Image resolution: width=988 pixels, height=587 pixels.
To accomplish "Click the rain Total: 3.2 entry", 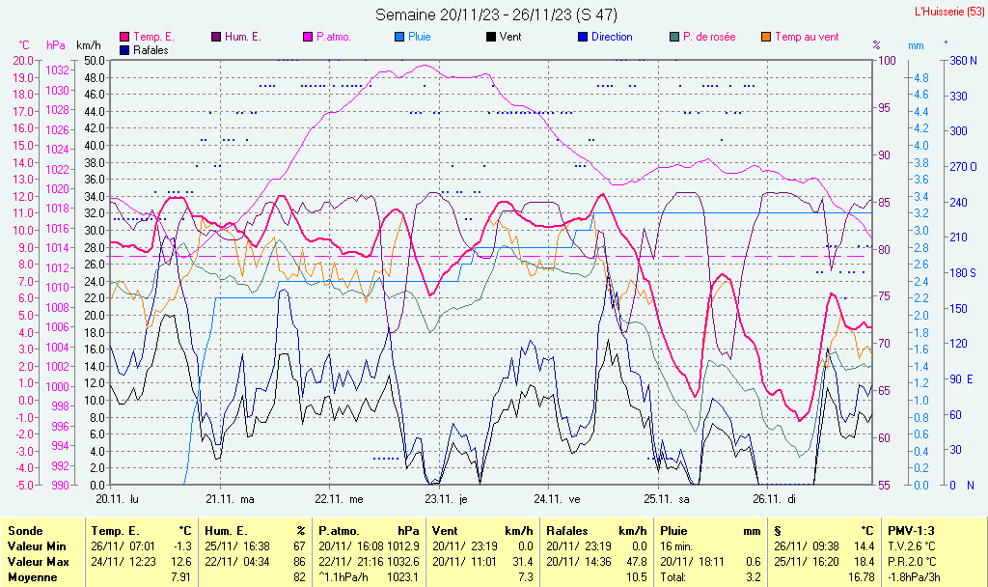I will click(x=710, y=577).
